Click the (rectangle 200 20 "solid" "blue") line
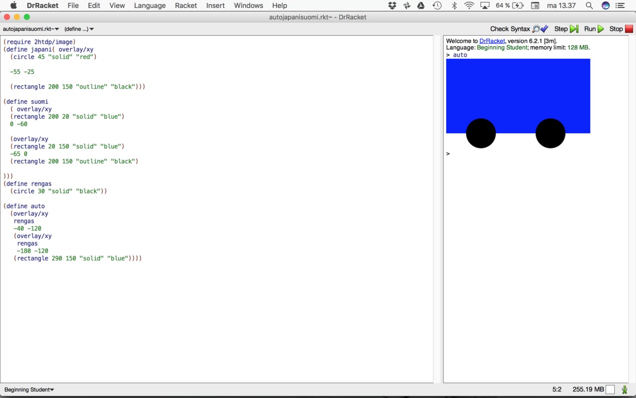This screenshot has width=636, height=398. tap(67, 116)
